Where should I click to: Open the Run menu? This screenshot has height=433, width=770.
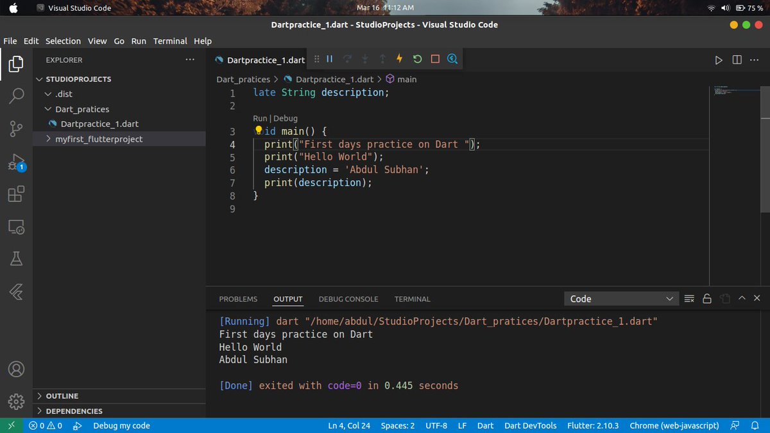139,41
